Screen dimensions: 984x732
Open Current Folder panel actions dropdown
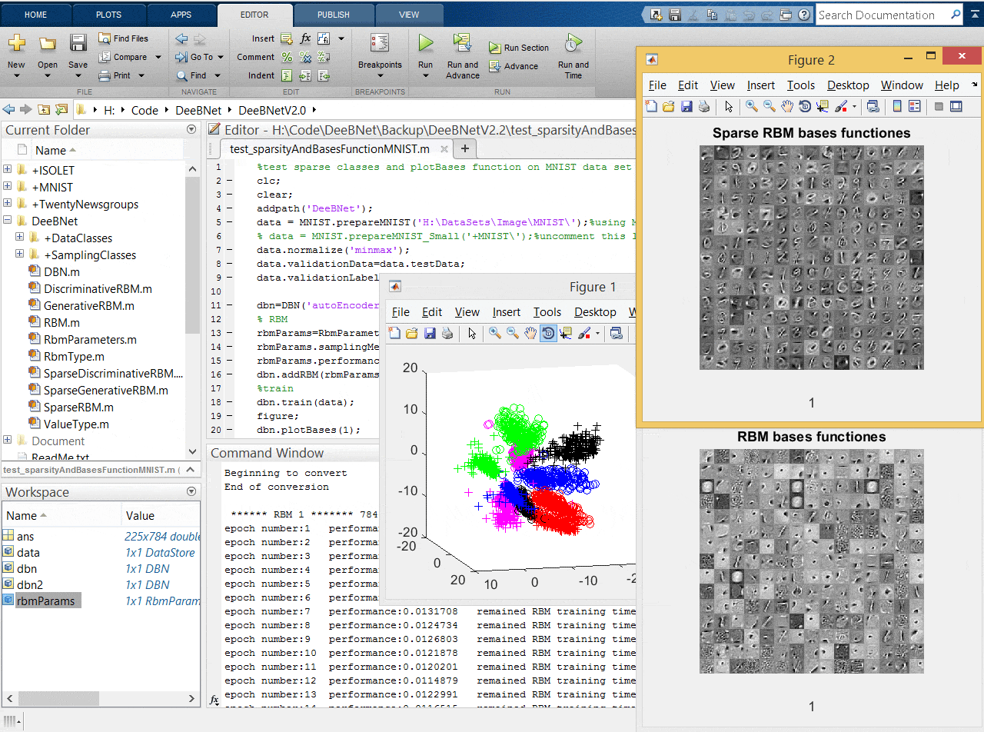(191, 130)
